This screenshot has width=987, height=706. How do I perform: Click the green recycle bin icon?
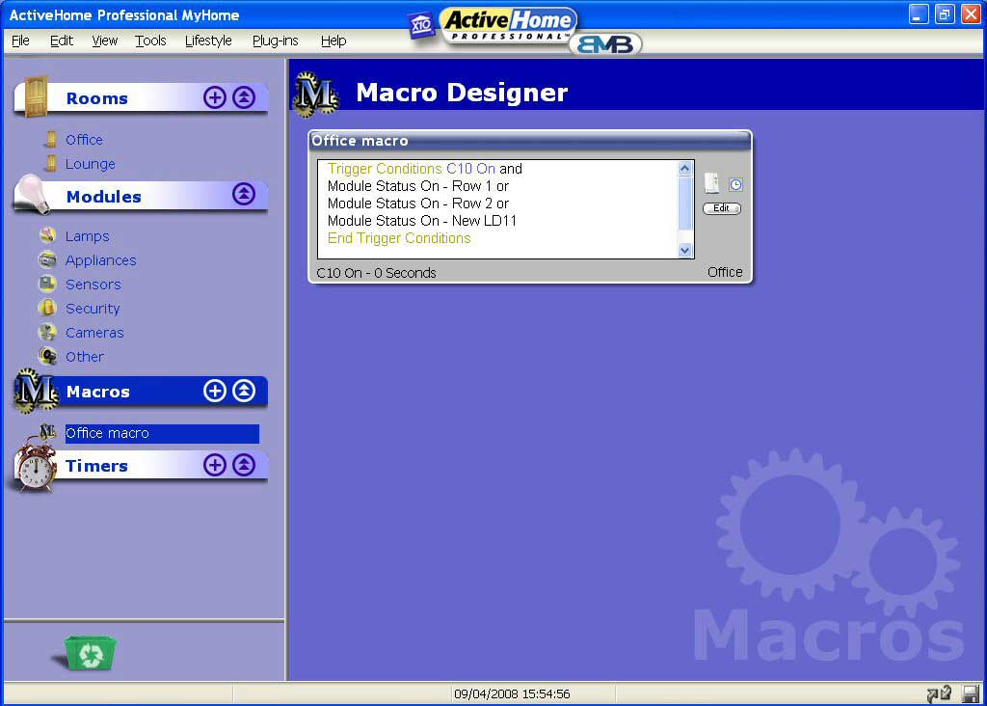pyautogui.click(x=91, y=653)
